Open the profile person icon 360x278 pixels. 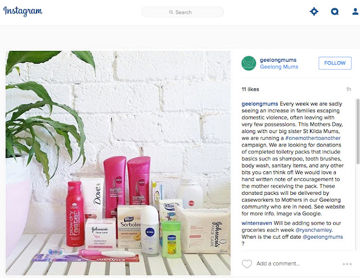(355, 11)
